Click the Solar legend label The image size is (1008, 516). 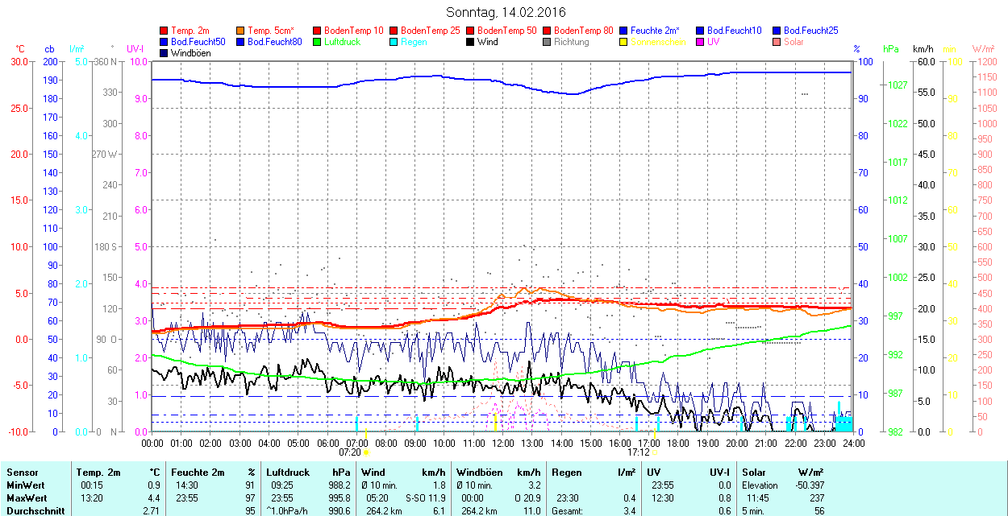pyautogui.click(x=793, y=42)
